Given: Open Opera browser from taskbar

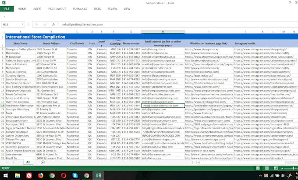Looking at the screenshot, I should pos(64,176).
